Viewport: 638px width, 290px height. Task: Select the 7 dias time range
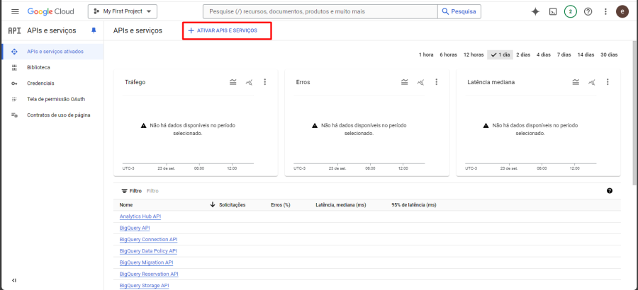pyautogui.click(x=564, y=54)
